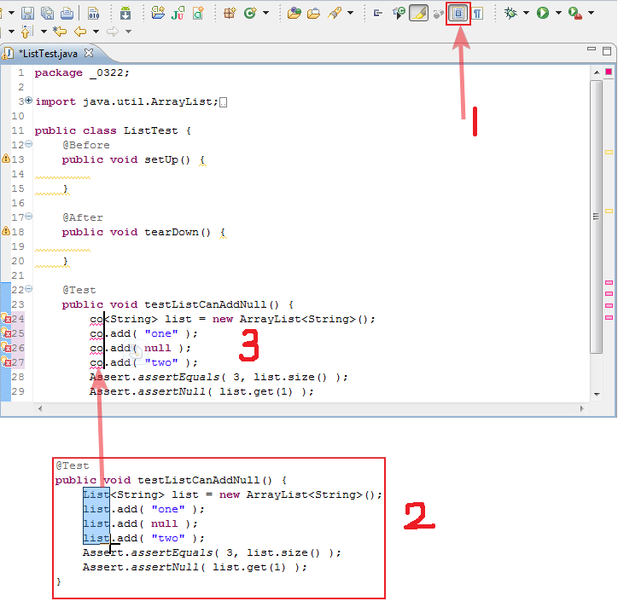Run the program with green play icon

point(543,13)
